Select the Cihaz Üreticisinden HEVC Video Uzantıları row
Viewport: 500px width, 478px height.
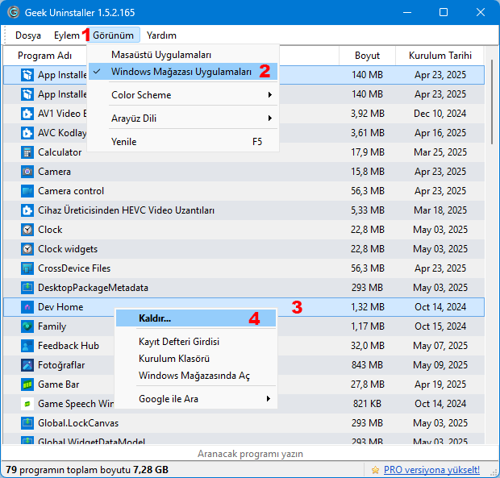244,210
